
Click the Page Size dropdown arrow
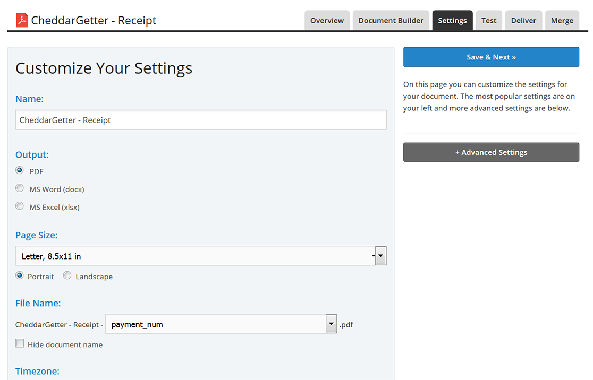coord(380,256)
